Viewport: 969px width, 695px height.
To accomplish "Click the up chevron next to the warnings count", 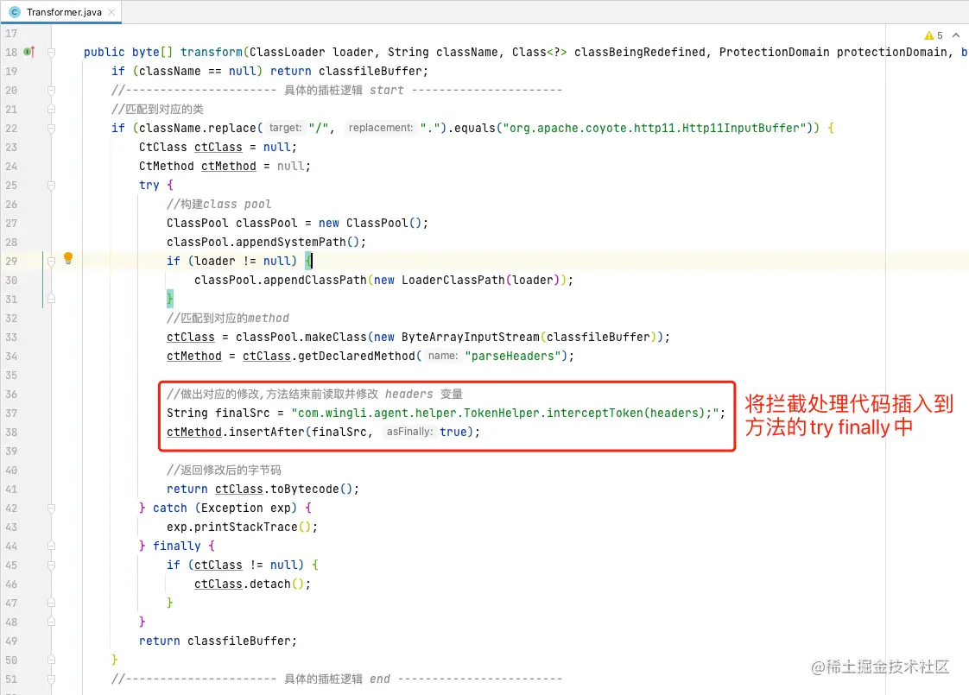I will click(x=956, y=35).
